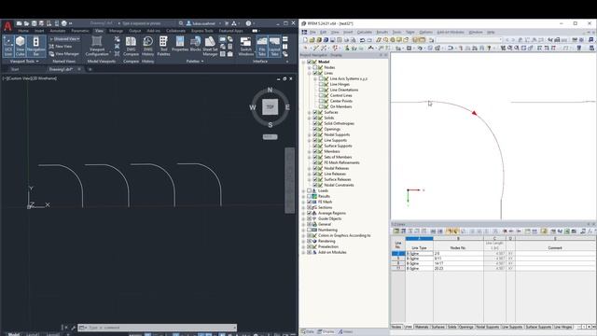The width and height of the screenshot is (597, 336).
Task: Toggle the Navigation Bar button in AutoCAD
Action: [35, 46]
